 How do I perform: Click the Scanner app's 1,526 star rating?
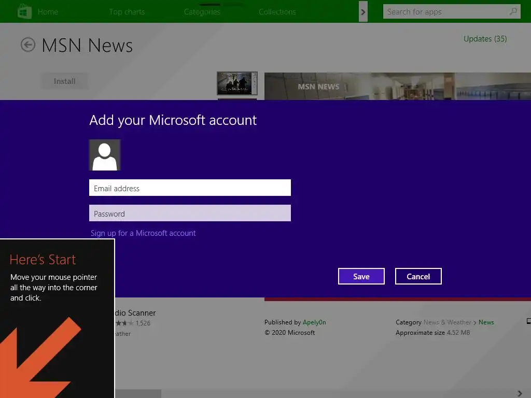click(x=133, y=323)
